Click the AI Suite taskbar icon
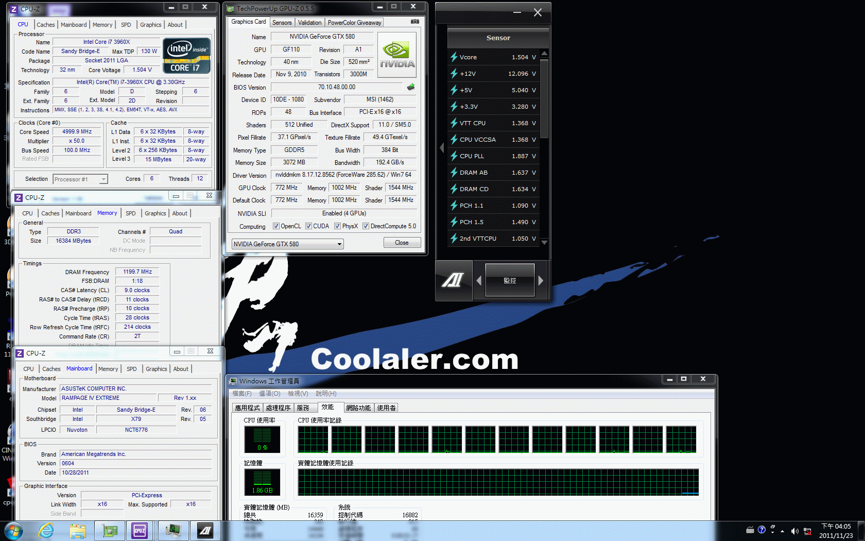 [205, 531]
